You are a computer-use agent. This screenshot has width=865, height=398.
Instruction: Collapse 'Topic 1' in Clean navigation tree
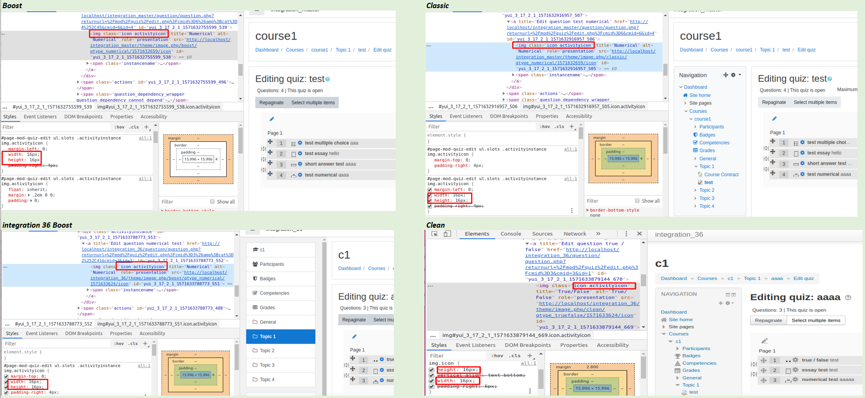coord(677,385)
